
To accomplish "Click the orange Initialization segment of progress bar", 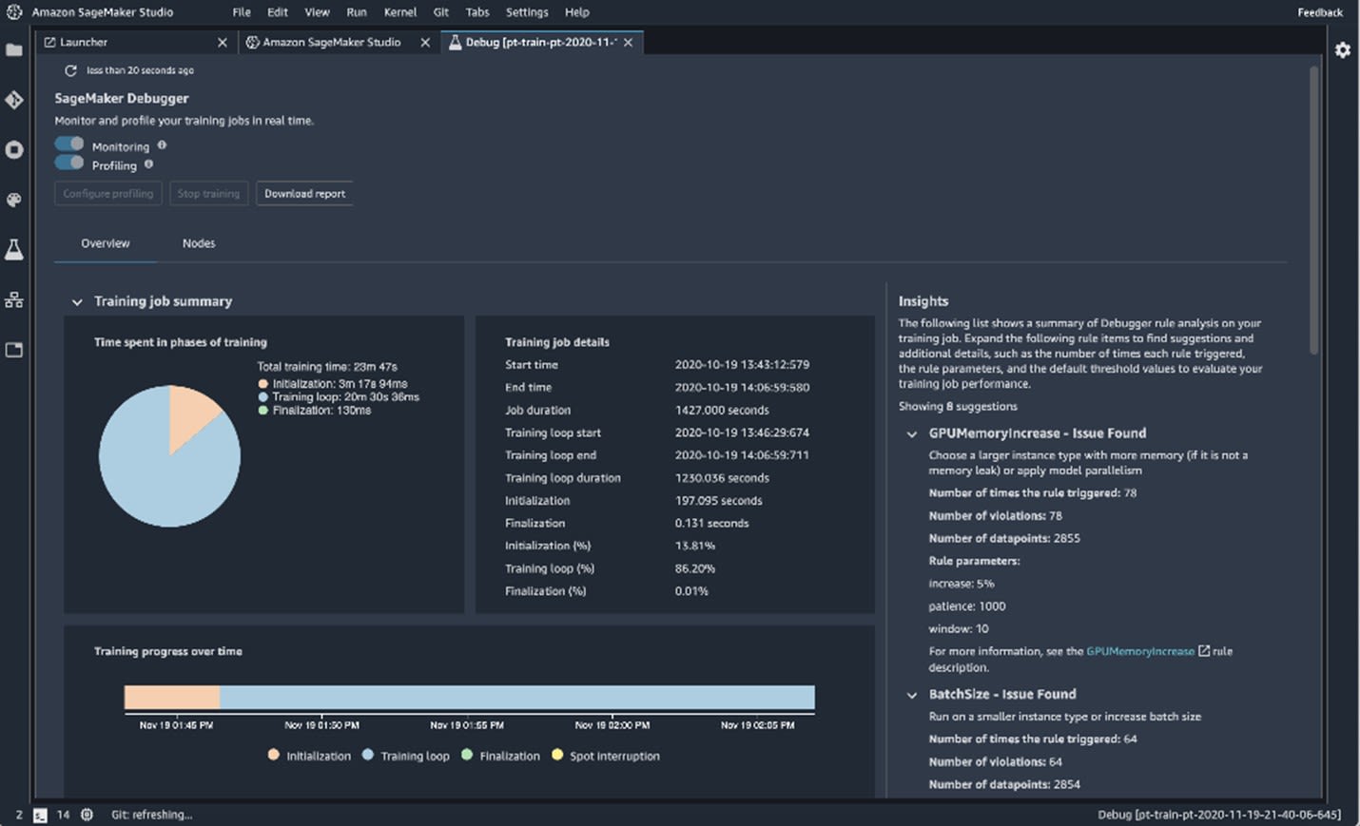I will coord(172,698).
